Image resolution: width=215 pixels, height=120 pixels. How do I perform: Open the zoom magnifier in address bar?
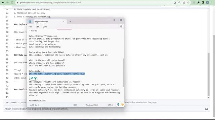[x=179, y=3]
